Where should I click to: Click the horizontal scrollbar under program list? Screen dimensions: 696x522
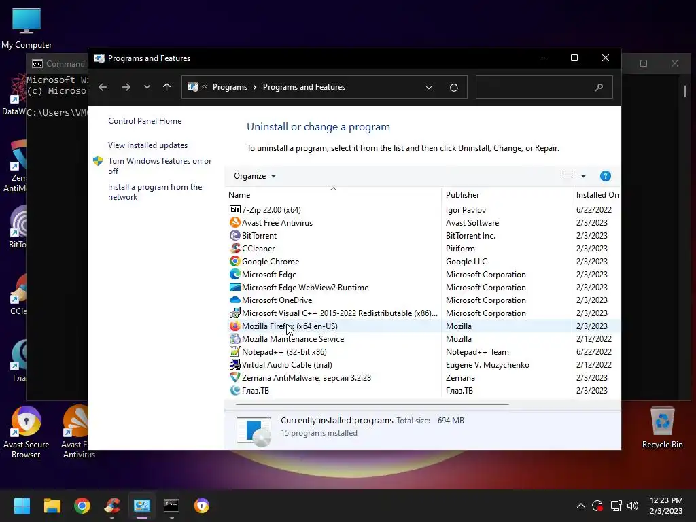point(372,404)
